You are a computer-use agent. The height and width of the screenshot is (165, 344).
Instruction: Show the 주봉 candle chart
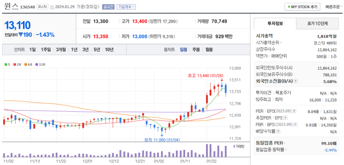[196, 50]
